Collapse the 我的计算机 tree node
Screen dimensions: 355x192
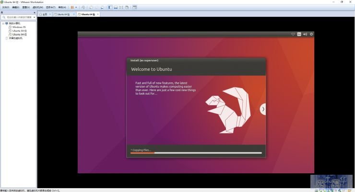[3, 23]
